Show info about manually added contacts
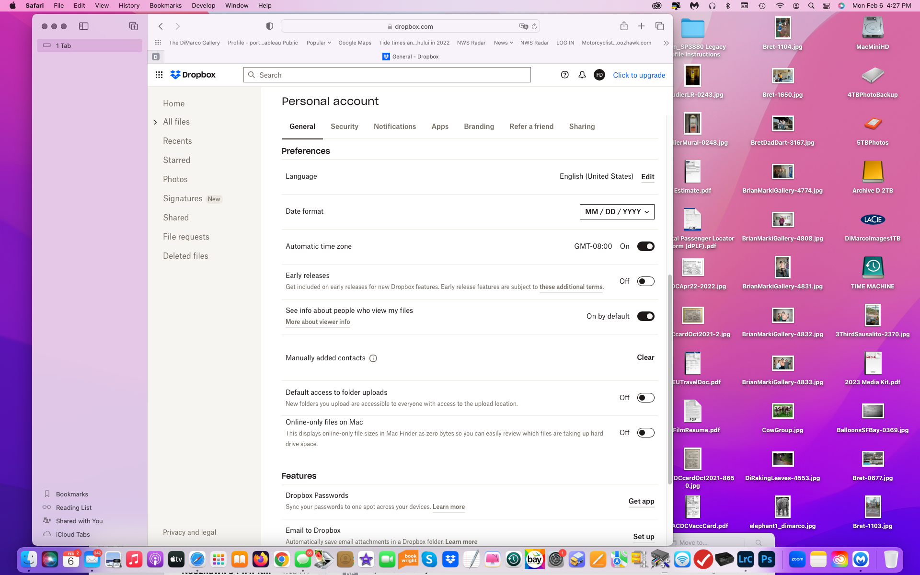Image resolution: width=920 pixels, height=575 pixels. coord(373,358)
